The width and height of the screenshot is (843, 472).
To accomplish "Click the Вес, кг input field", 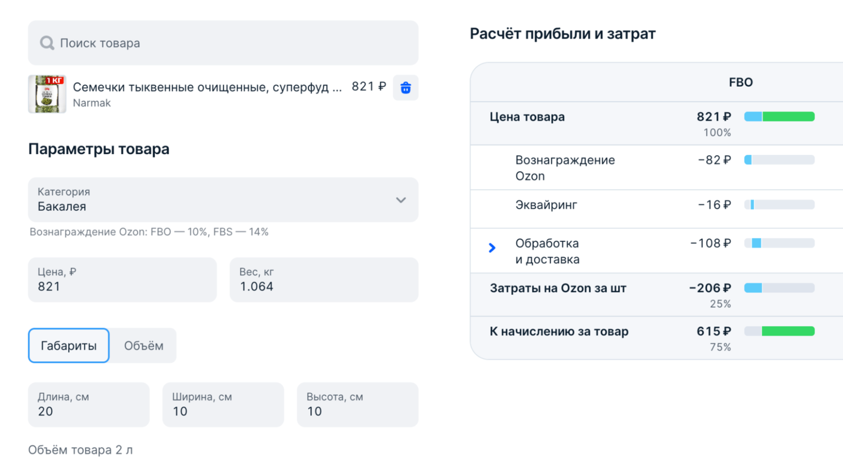I will pos(323,280).
